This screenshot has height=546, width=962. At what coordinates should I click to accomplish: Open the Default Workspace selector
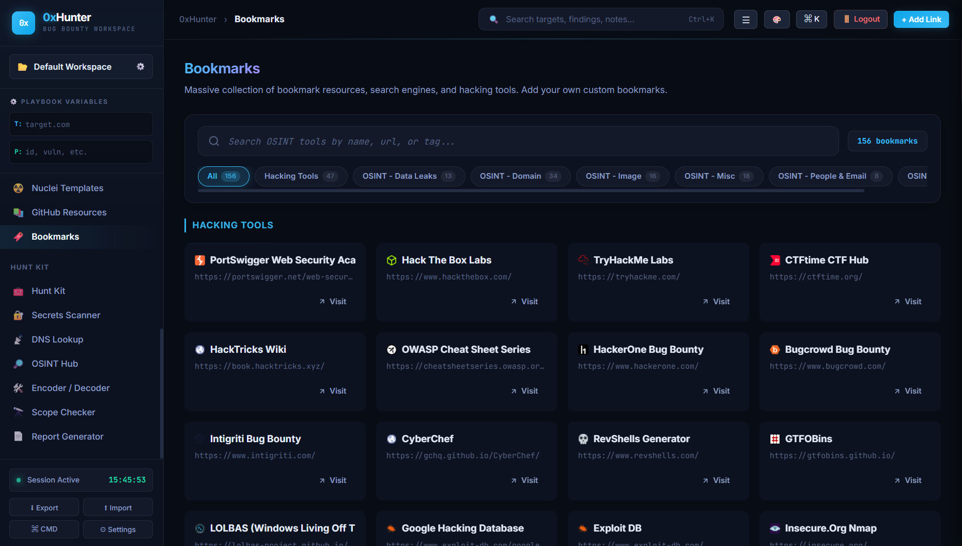pos(81,67)
